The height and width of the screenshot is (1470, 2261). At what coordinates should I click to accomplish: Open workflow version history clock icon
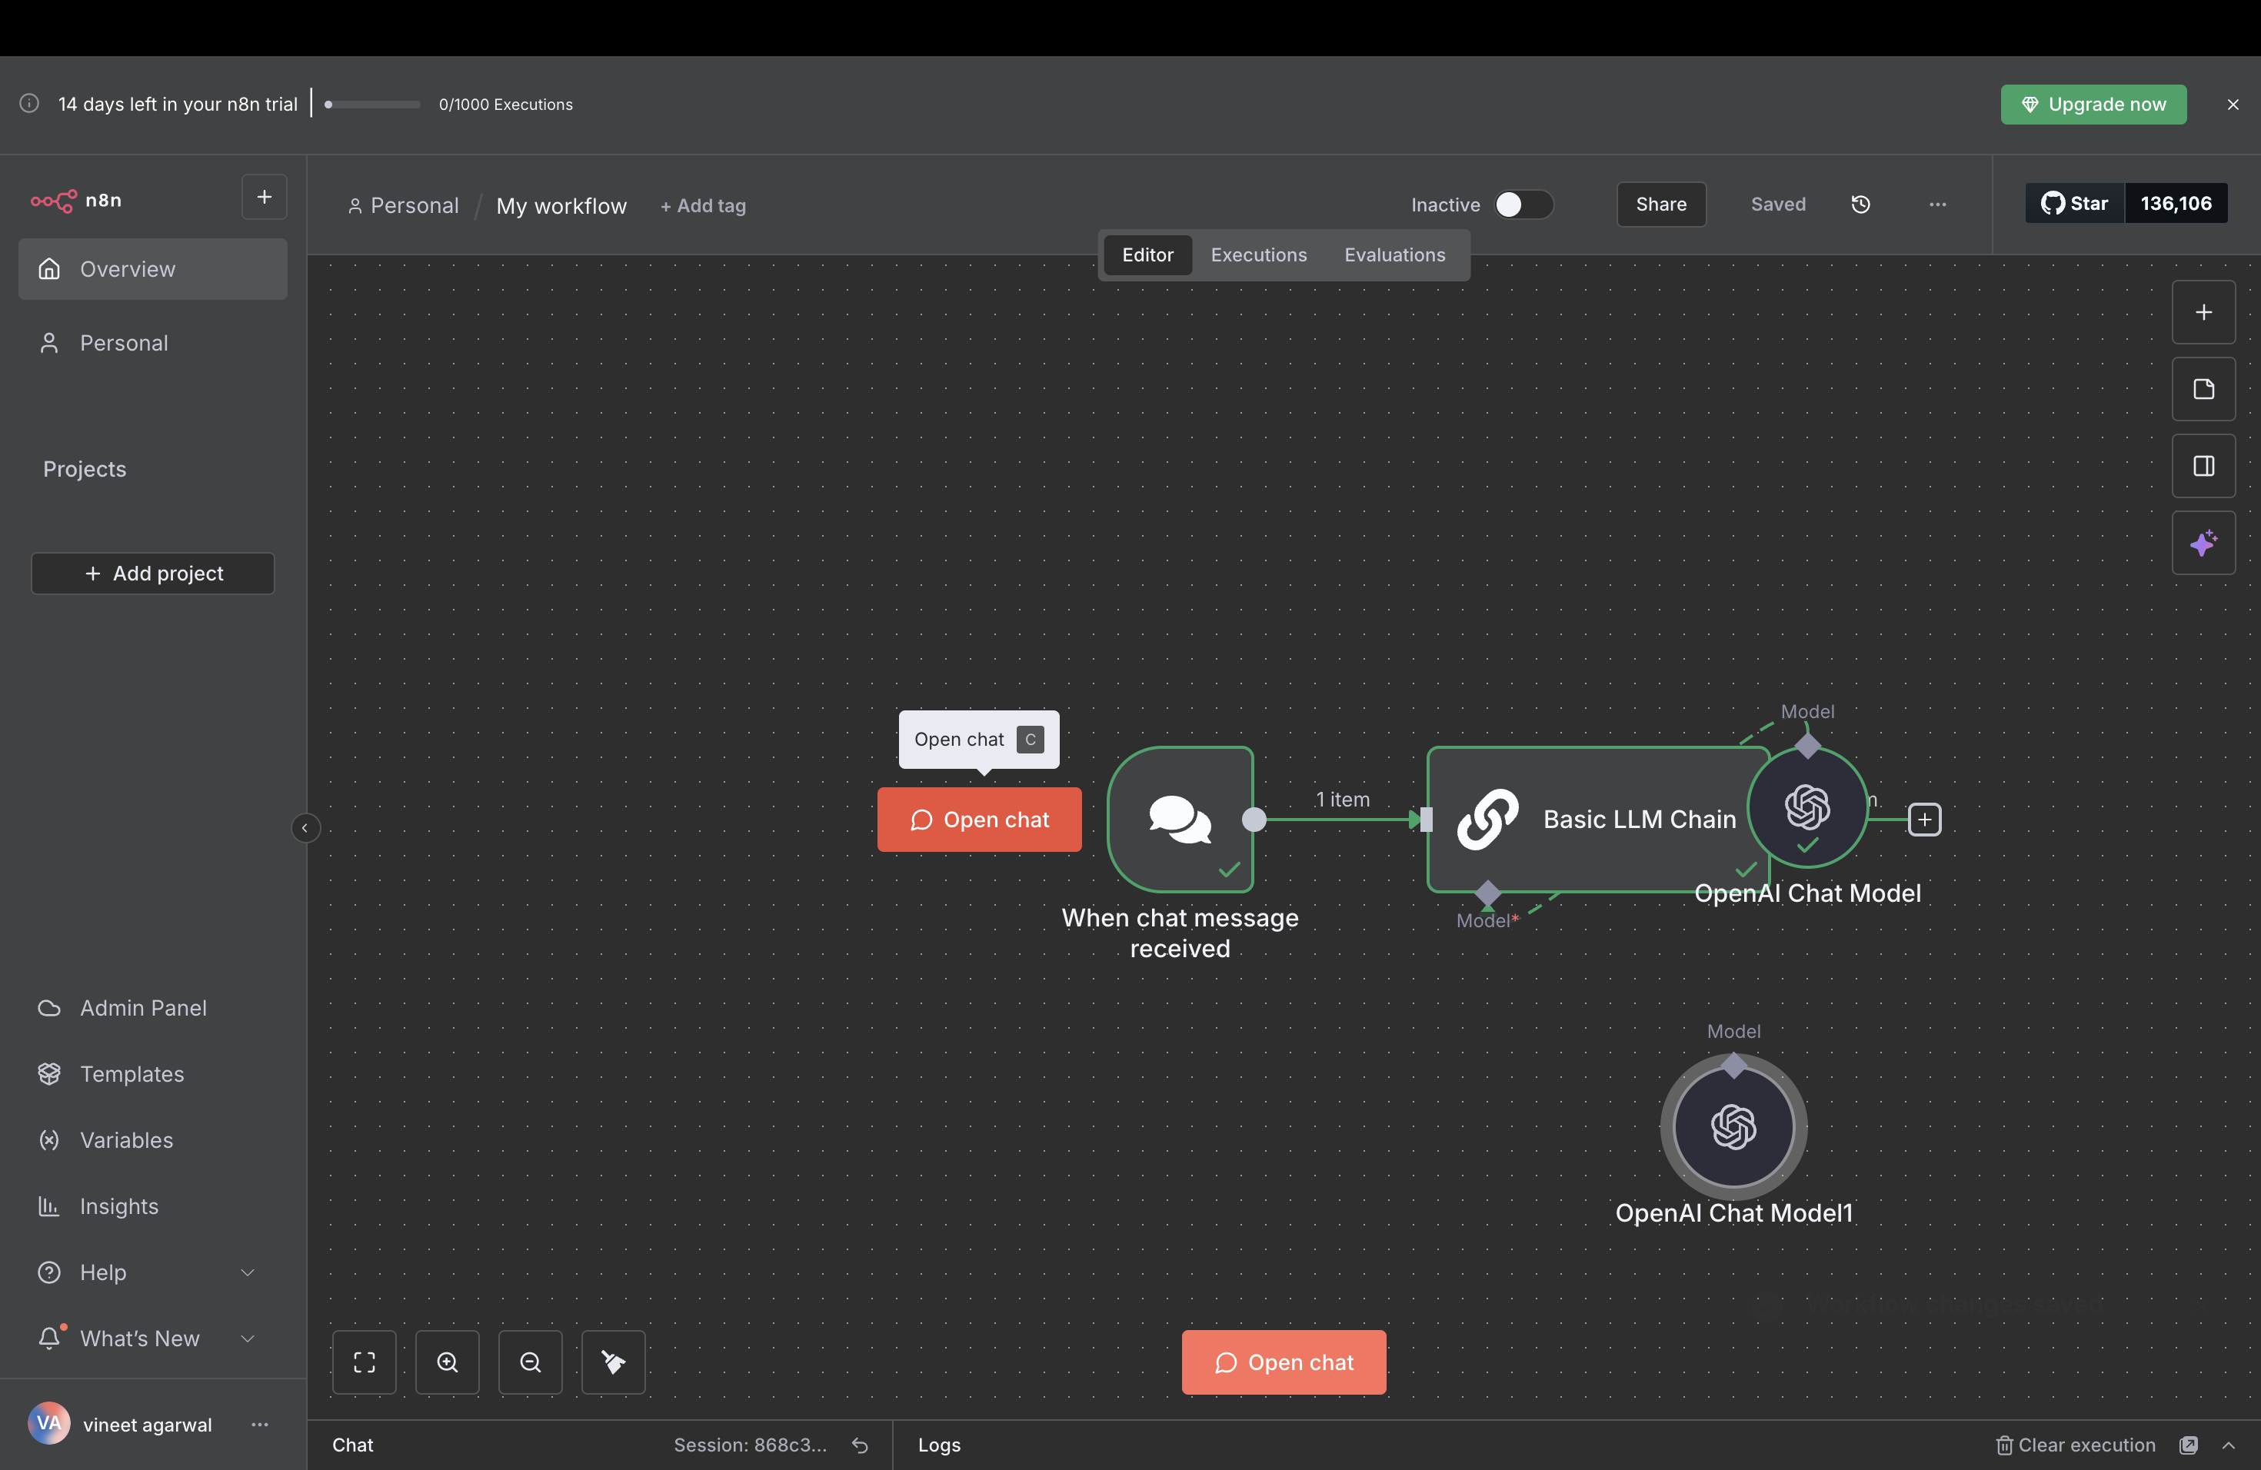(1861, 205)
